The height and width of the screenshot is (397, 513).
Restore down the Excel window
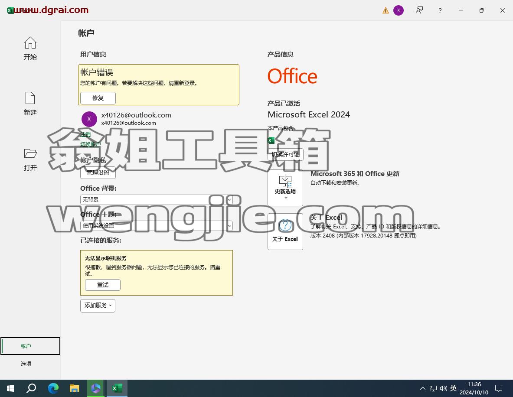pyautogui.click(x=482, y=10)
